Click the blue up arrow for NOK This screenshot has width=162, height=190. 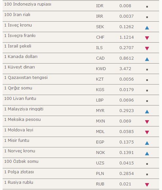[147, 153]
